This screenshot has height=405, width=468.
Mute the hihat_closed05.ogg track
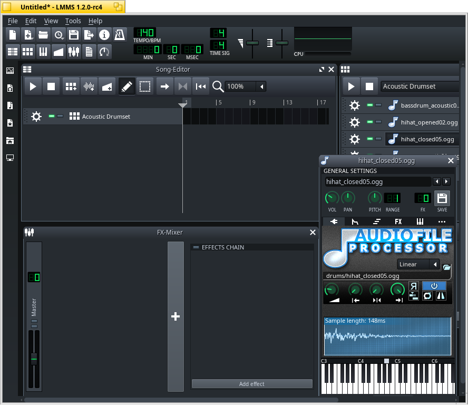tap(370, 139)
